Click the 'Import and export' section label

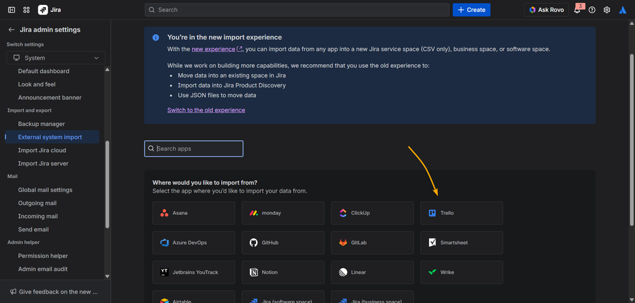click(x=30, y=110)
